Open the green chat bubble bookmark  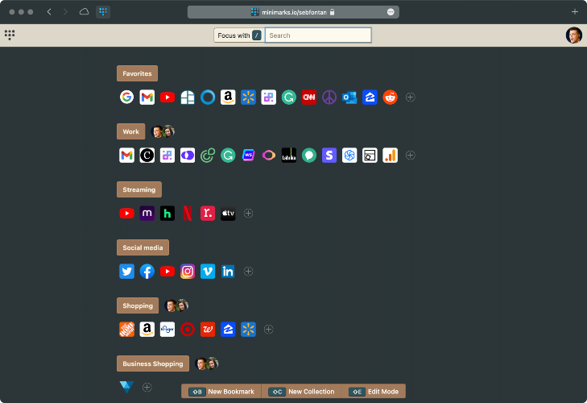(x=309, y=156)
